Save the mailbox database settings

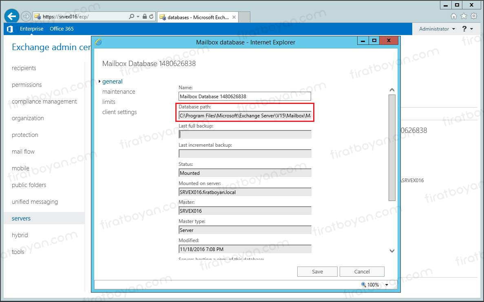(x=317, y=271)
